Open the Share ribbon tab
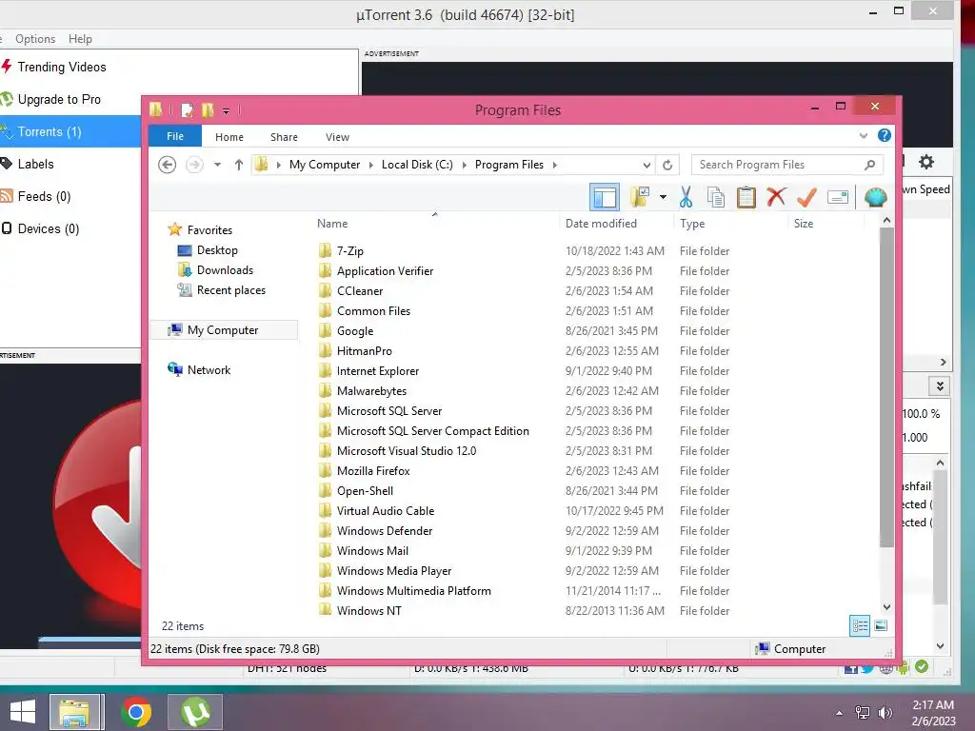 point(284,137)
